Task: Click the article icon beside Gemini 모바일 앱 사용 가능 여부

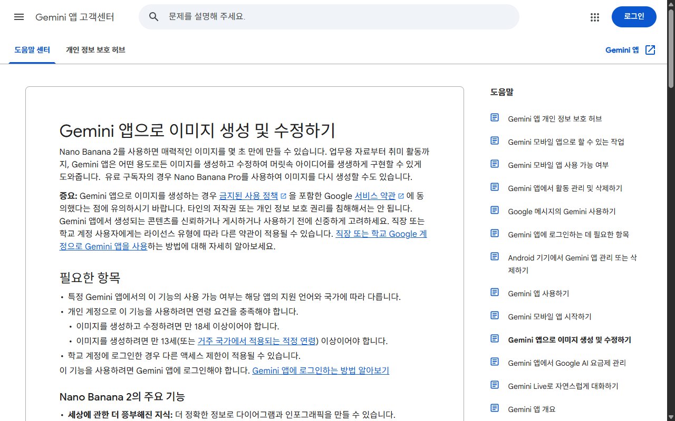Action: pos(495,164)
